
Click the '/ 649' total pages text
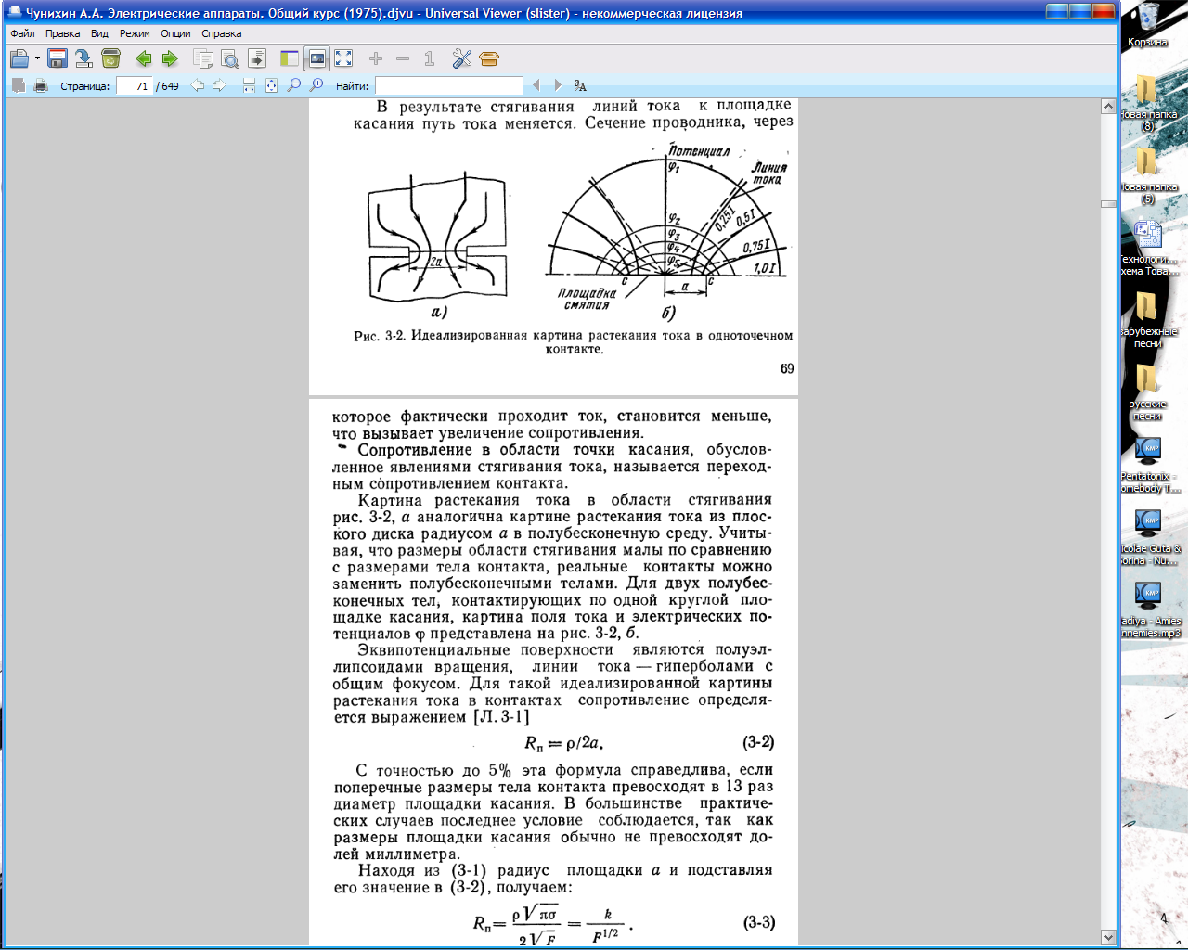(167, 86)
